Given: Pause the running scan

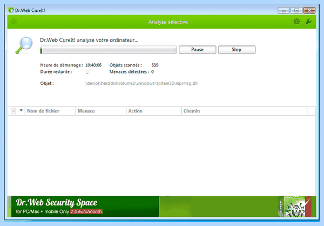Looking at the screenshot, I should (x=197, y=50).
